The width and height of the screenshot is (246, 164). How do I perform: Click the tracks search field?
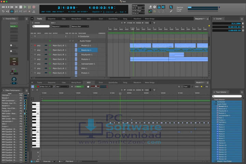pyautogui.click(x=41, y=26)
